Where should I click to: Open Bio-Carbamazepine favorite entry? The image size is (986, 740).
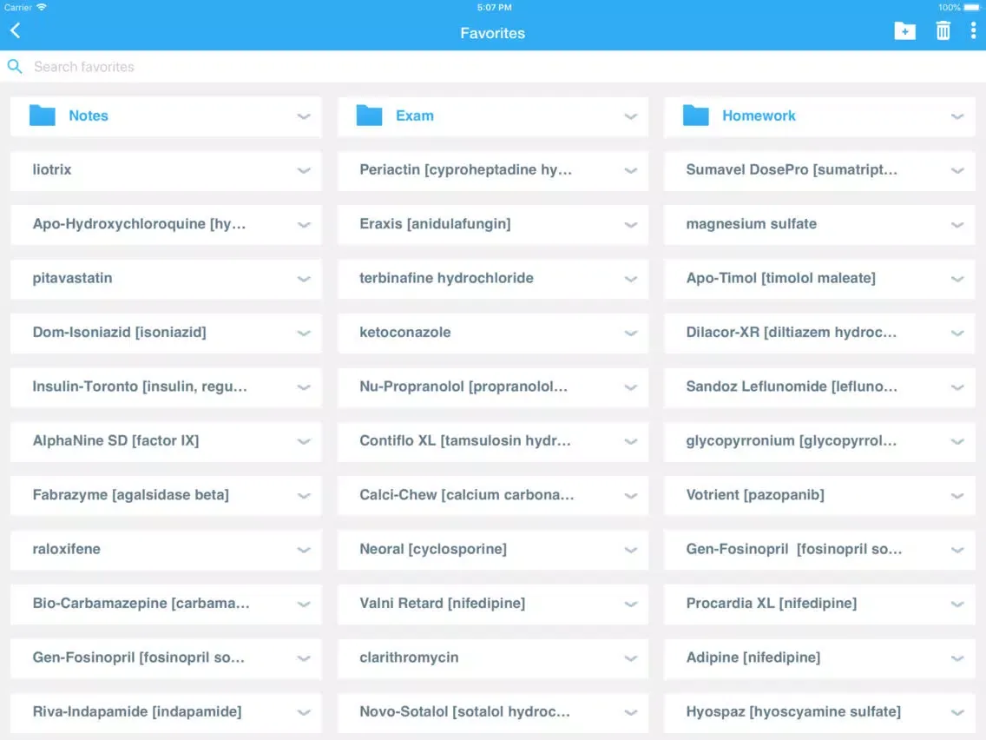coord(166,603)
